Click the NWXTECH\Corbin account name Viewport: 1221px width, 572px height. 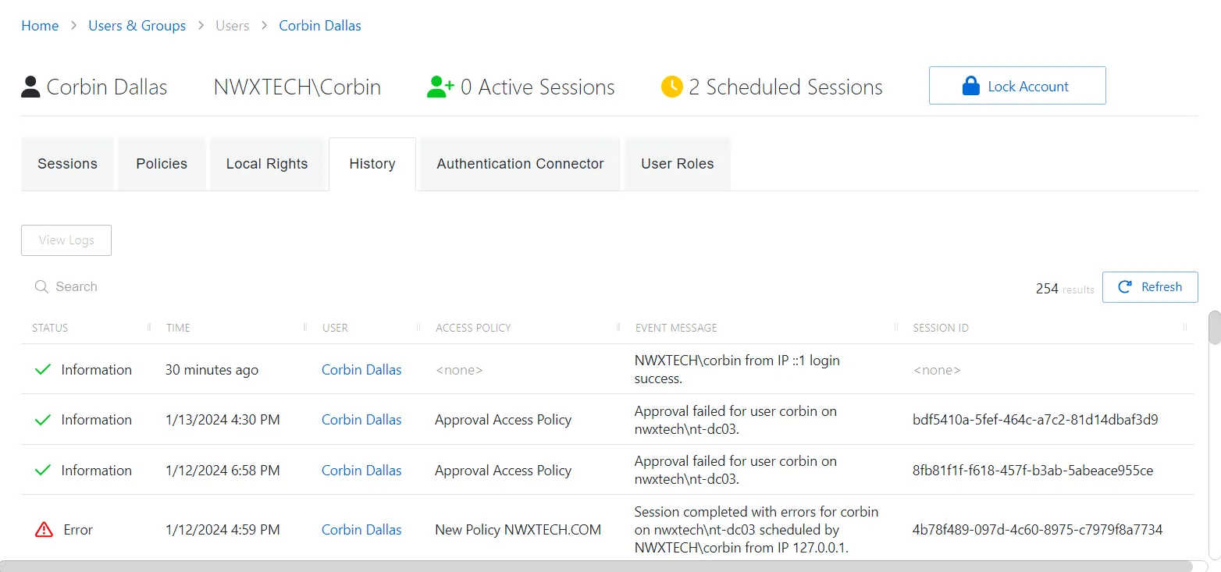[x=297, y=87]
